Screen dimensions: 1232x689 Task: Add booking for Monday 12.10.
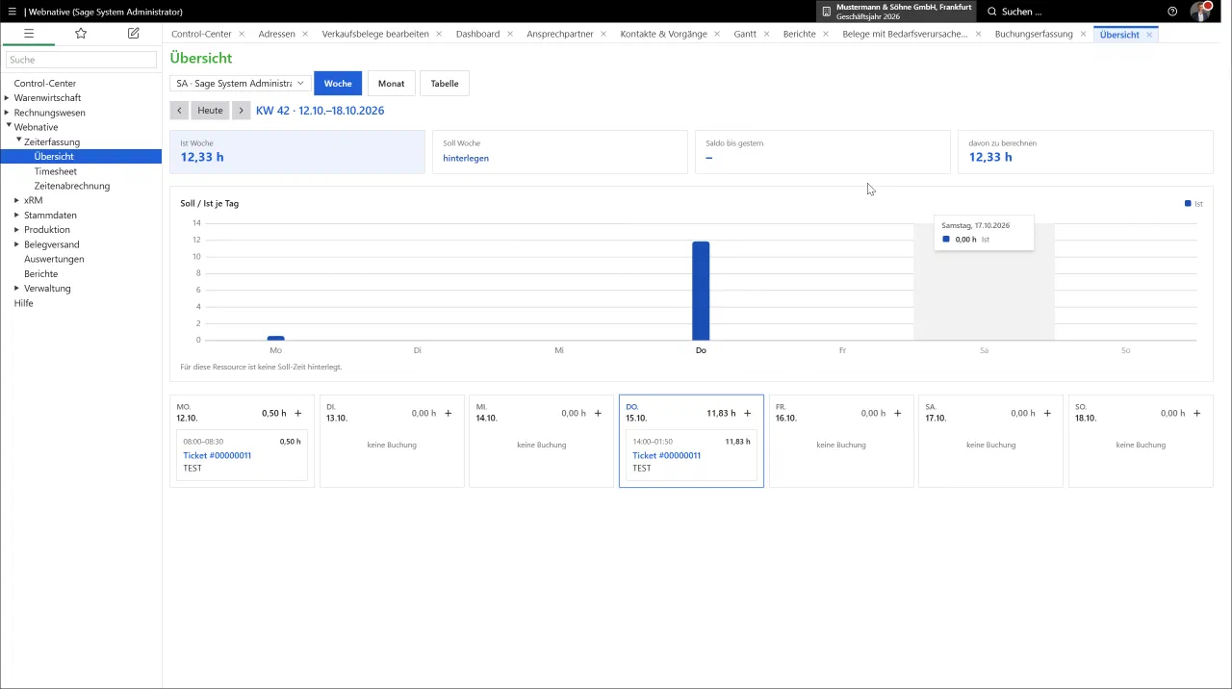tap(298, 413)
